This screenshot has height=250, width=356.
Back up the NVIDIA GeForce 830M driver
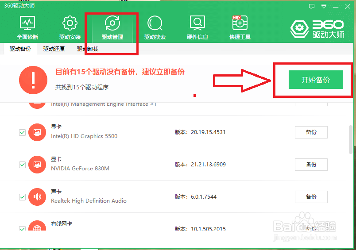311,165
